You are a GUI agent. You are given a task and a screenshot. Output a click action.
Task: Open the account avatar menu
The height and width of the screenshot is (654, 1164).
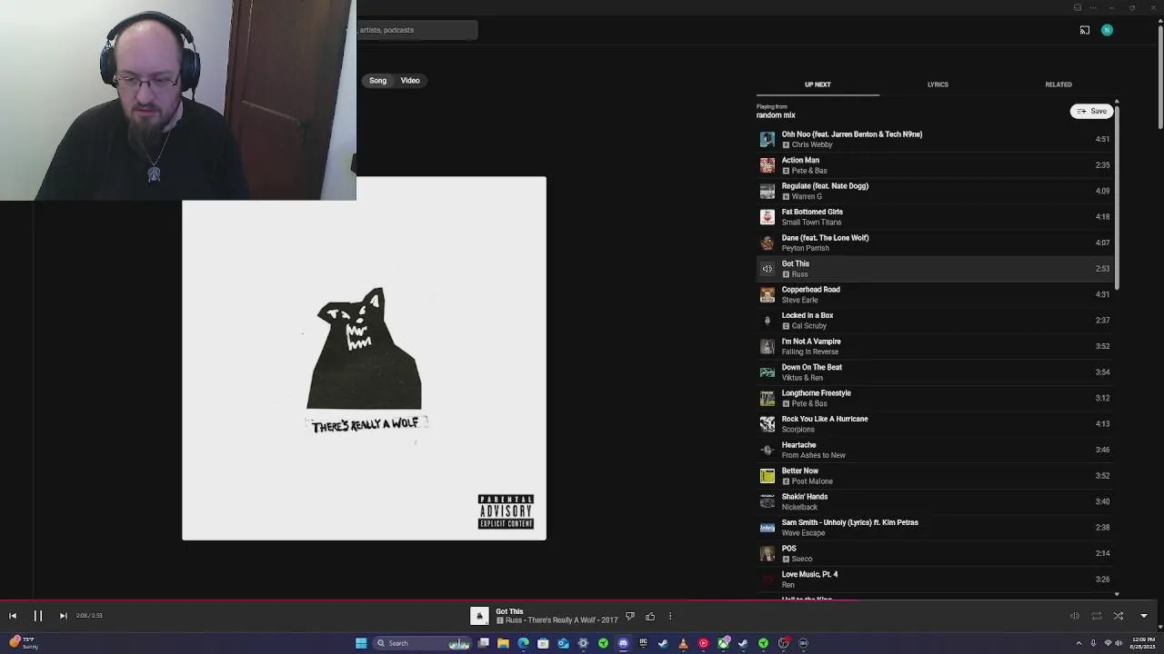(x=1107, y=30)
